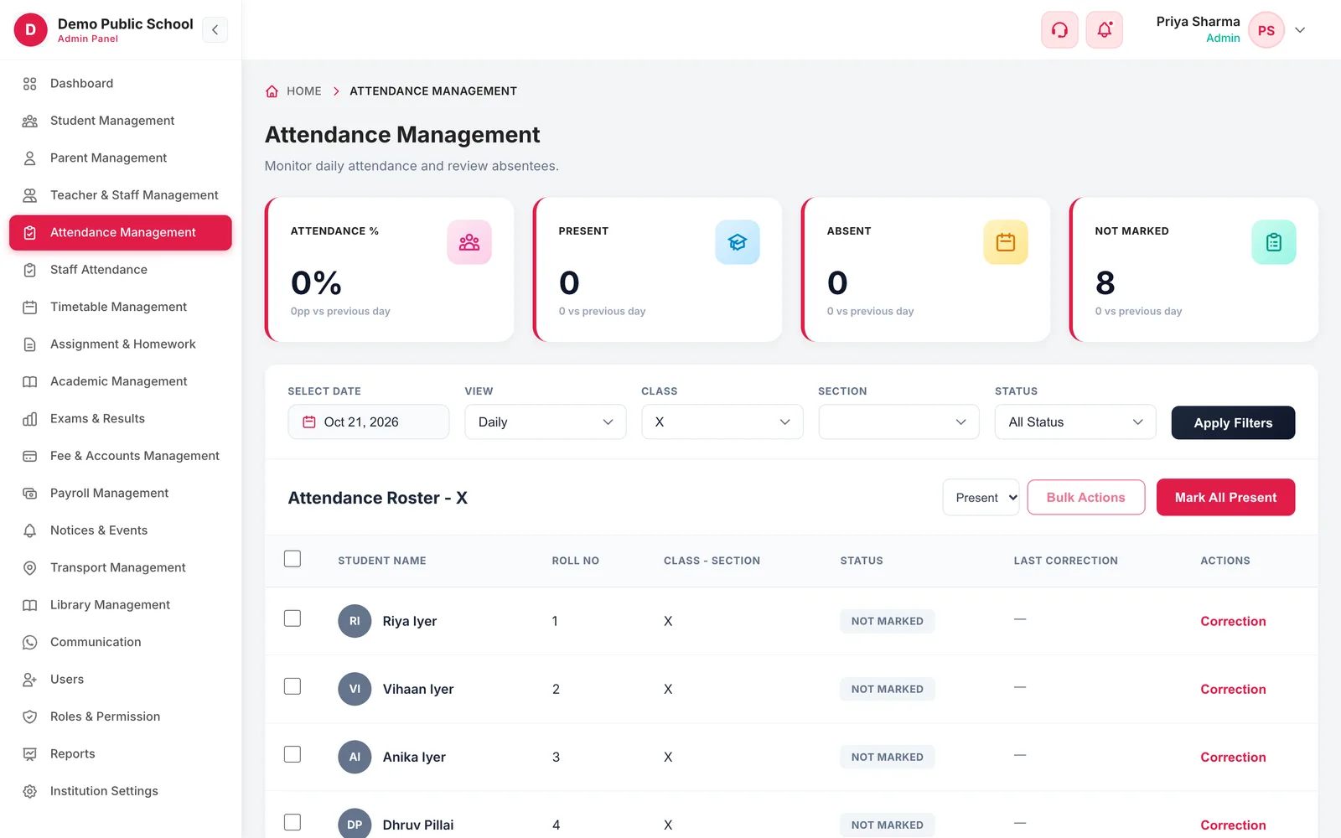Viewport: 1341px width, 838px height.
Task: Check the Anika Iyer row checkbox
Action: (x=293, y=754)
